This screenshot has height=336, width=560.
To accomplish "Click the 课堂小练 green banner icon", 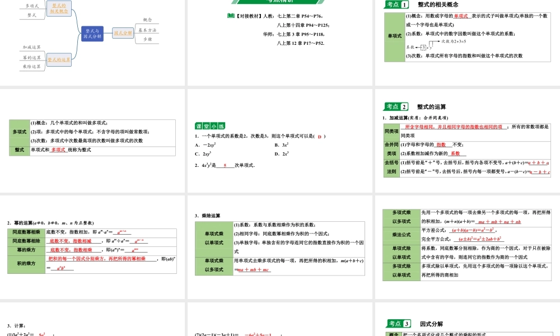I will point(209,126).
